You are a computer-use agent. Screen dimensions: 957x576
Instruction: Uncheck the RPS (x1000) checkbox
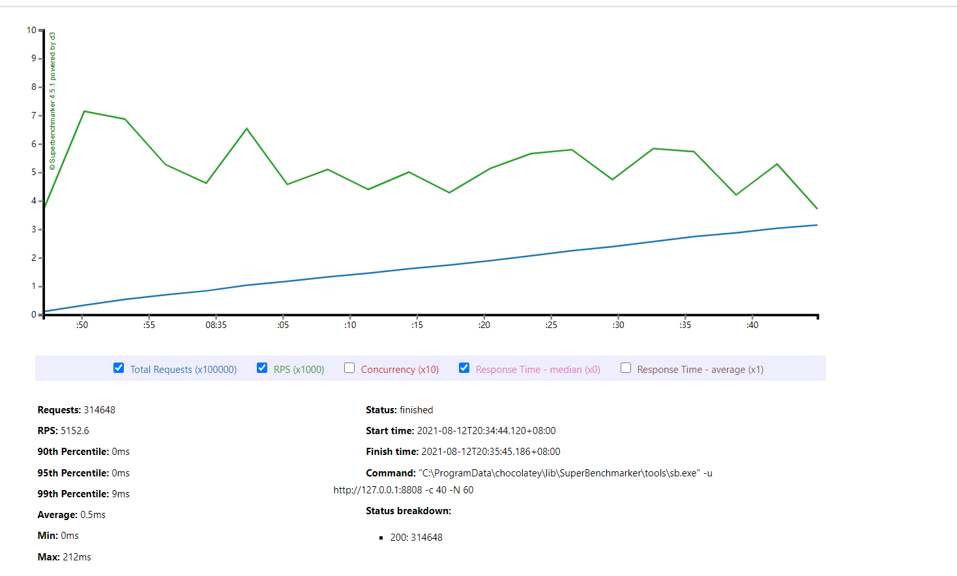(x=262, y=368)
